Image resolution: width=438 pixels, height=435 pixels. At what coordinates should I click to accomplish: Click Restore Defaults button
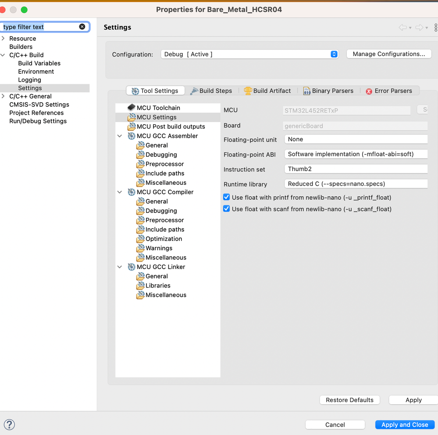coord(349,400)
